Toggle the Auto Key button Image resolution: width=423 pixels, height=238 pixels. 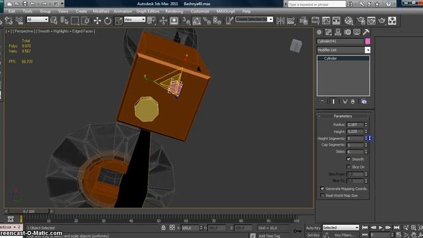pos(313,228)
